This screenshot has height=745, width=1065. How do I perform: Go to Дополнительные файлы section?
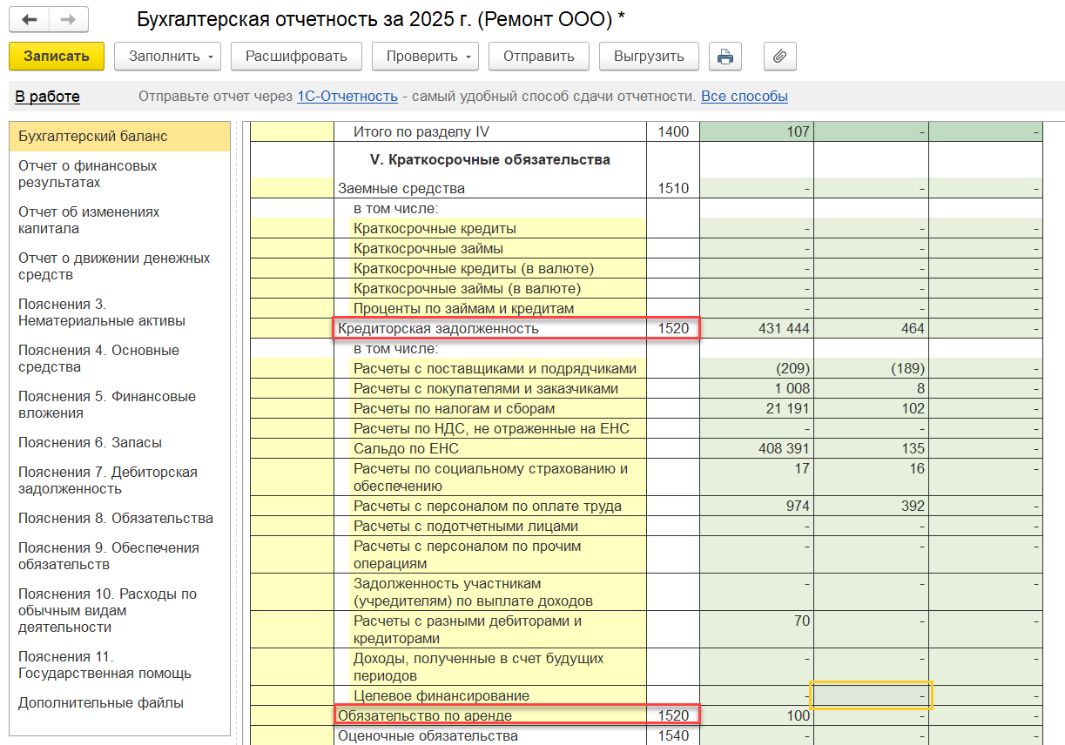pos(101,703)
